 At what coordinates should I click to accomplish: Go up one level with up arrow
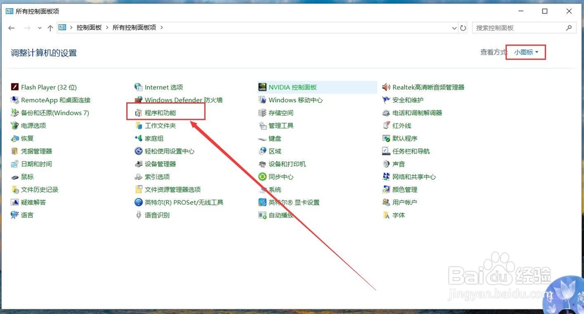point(50,28)
